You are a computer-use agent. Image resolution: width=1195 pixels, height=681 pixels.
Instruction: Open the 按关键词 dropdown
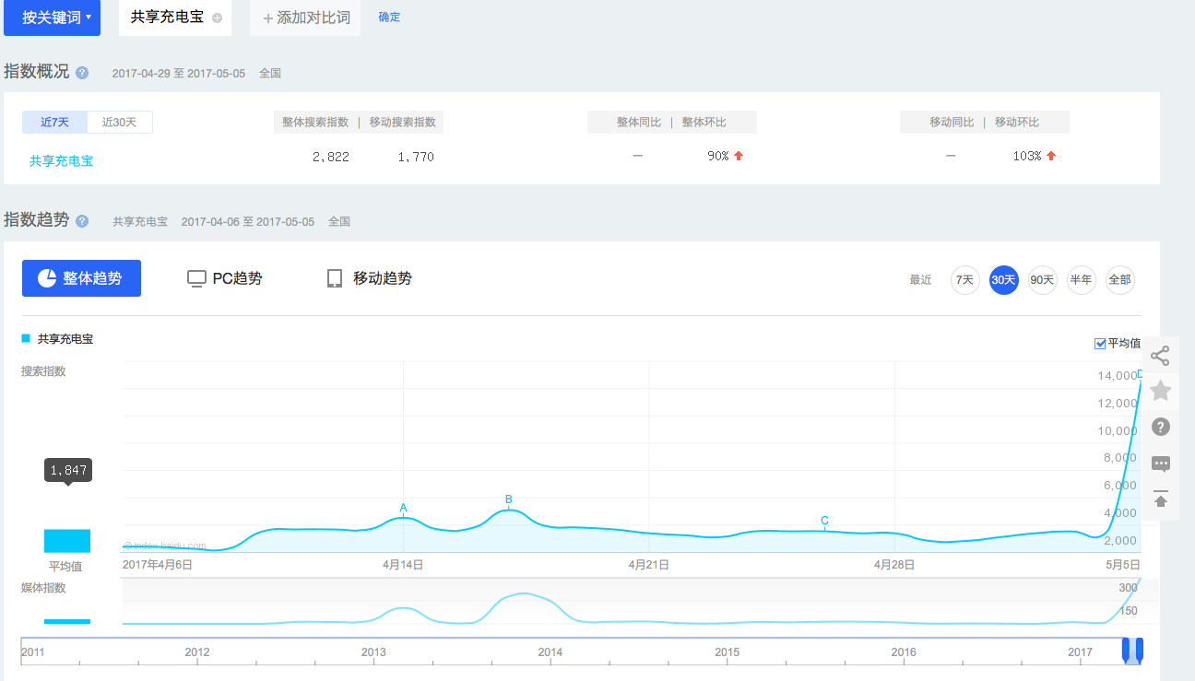(x=52, y=18)
